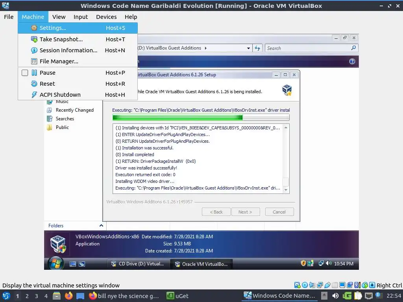Click the mouse integration status icon
The image size is (403, 302).
(x=365, y=285)
